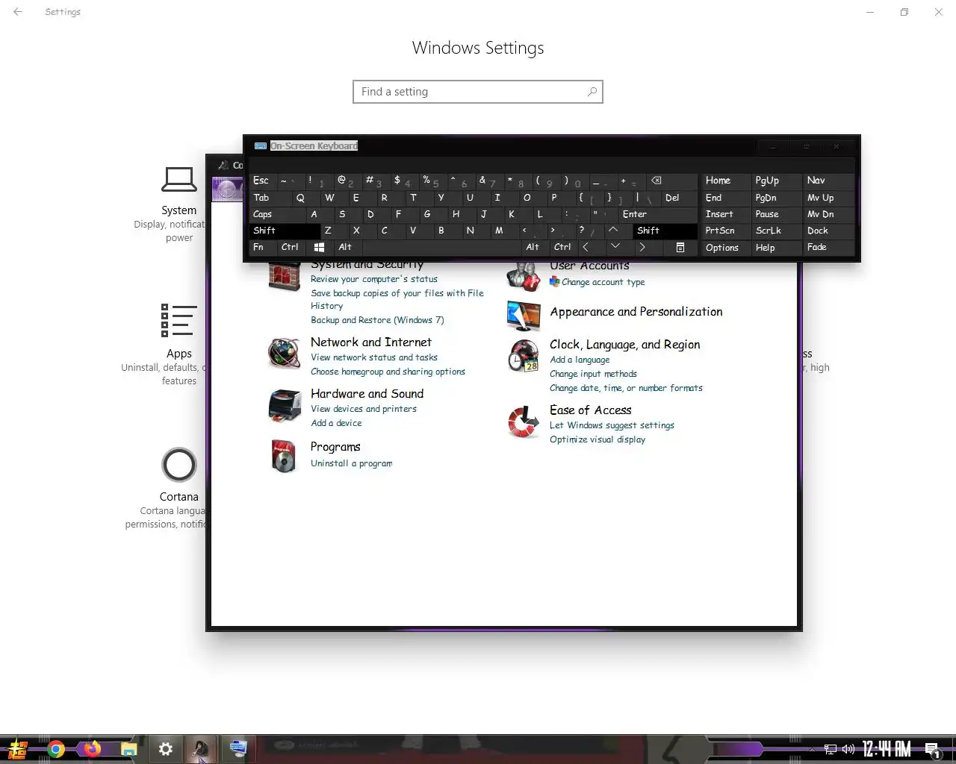956x764 pixels.
Task: Click the Dock key on the keyboard
Action: pos(828,231)
